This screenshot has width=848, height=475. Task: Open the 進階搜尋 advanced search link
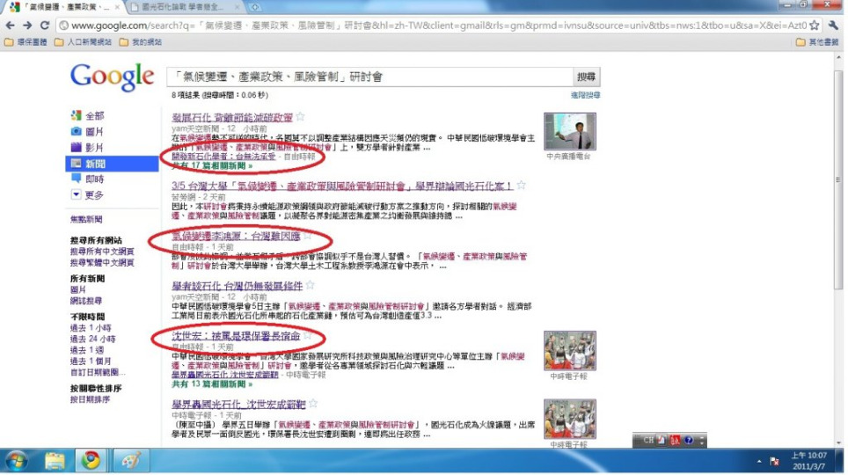coord(585,95)
